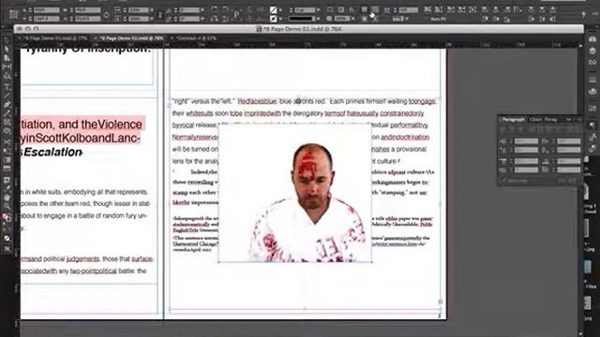The height and width of the screenshot is (337, 600).
Task: Select the Hand tool in the toolbox
Action: (7, 198)
